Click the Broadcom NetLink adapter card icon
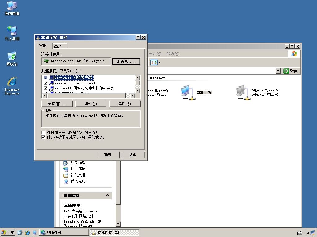 pyautogui.click(x=46, y=61)
